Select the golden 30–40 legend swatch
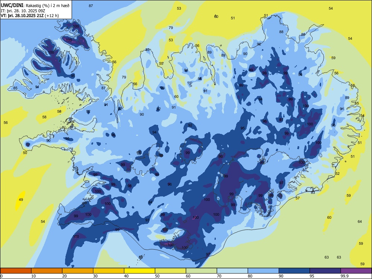The height and width of the screenshot is (279, 372). [109, 271]
